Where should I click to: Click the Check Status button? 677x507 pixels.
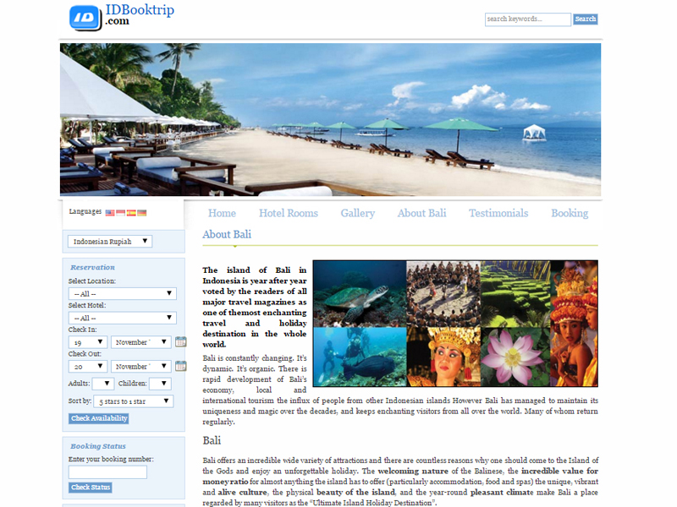91,488
